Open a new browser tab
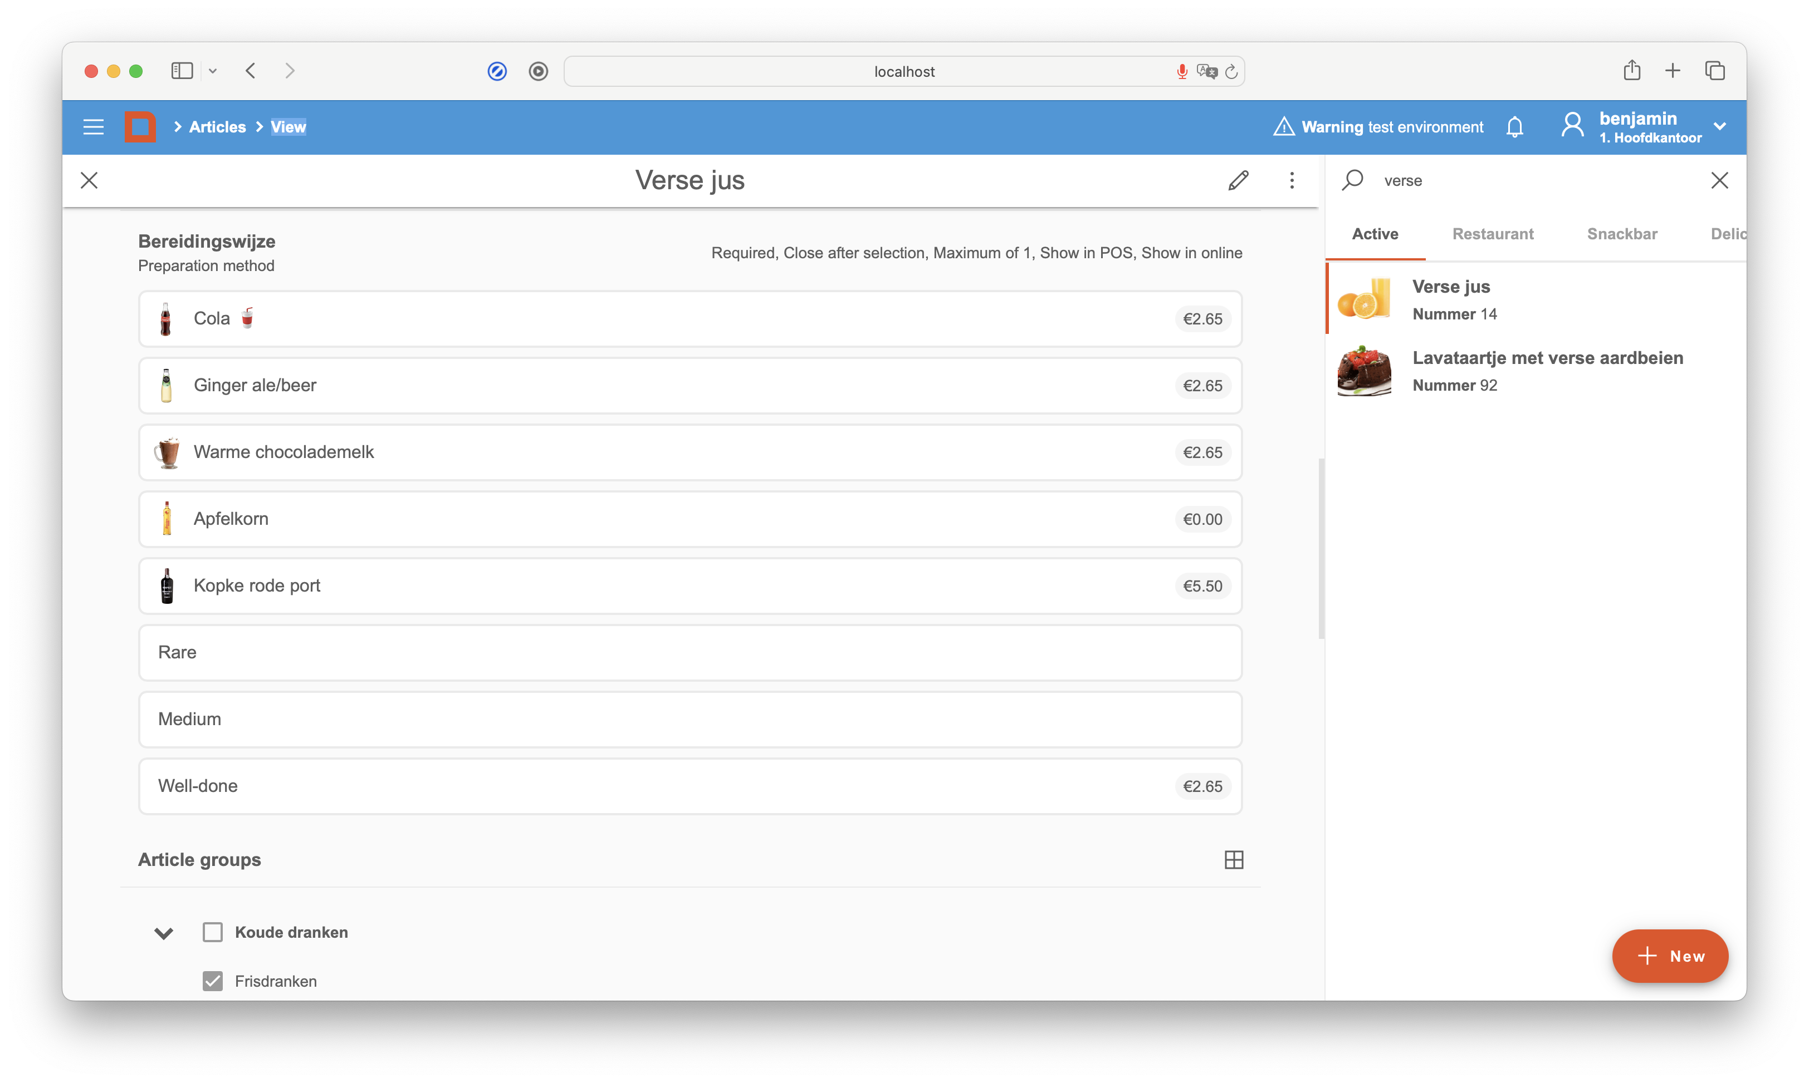Image resolution: width=1809 pixels, height=1083 pixels. pos(1673,71)
